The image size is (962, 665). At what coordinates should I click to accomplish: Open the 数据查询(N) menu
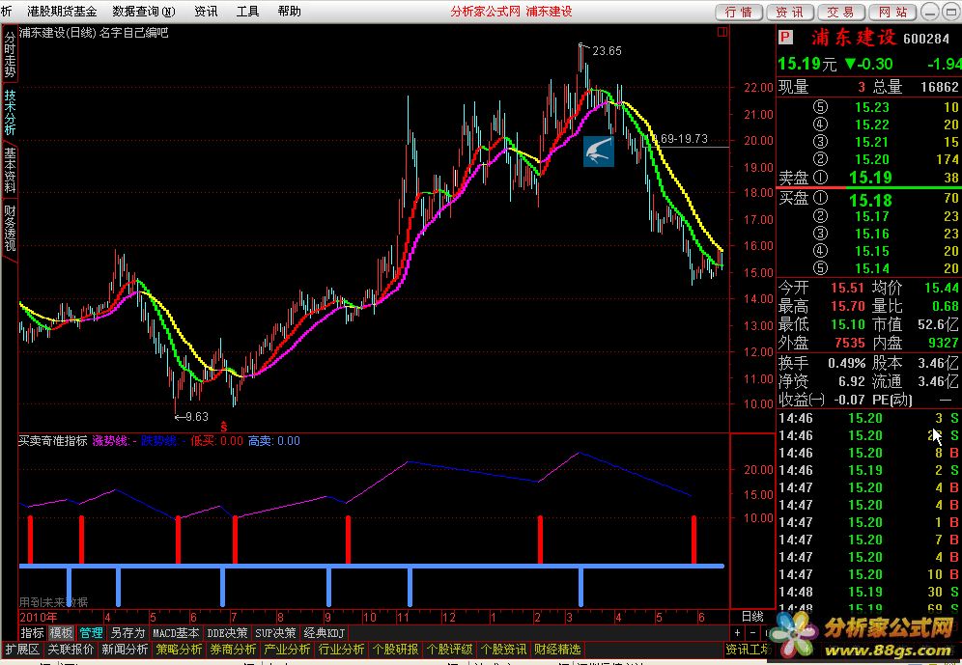144,11
